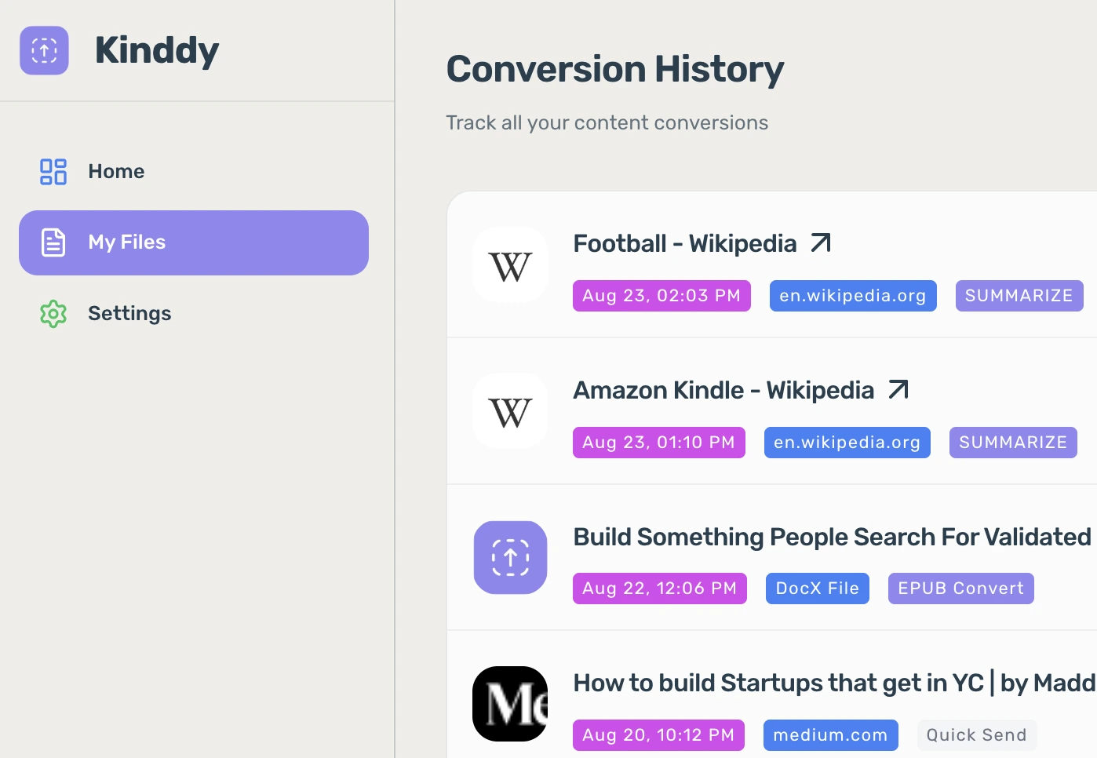Select My Files in sidebar
1097x758 pixels.
pyautogui.click(x=126, y=242)
